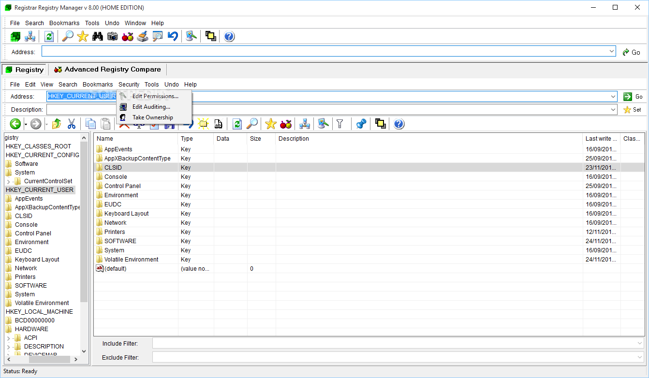Select HKEY_LOCAL_MACHINE in the tree
This screenshot has height=378, width=649.
pyautogui.click(x=39, y=312)
